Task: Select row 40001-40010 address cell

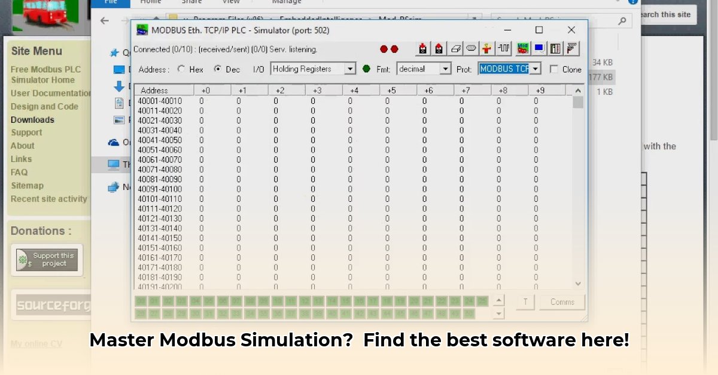Action: pyautogui.click(x=160, y=101)
